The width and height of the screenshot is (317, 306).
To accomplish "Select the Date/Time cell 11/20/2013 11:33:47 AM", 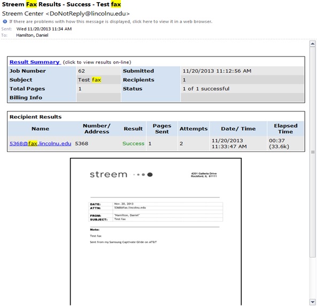I will tap(229, 143).
